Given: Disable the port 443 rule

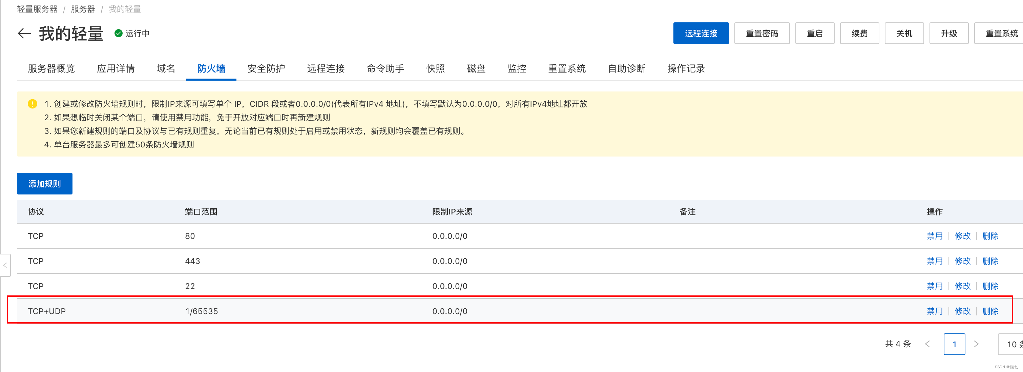Looking at the screenshot, I should point(935,261).
